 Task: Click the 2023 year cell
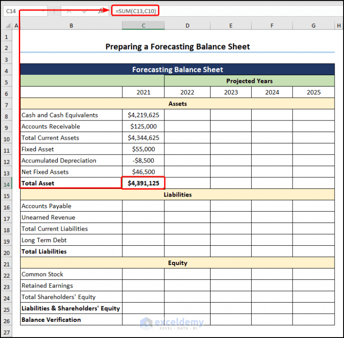pyautogui.click(x=231, y=92)
